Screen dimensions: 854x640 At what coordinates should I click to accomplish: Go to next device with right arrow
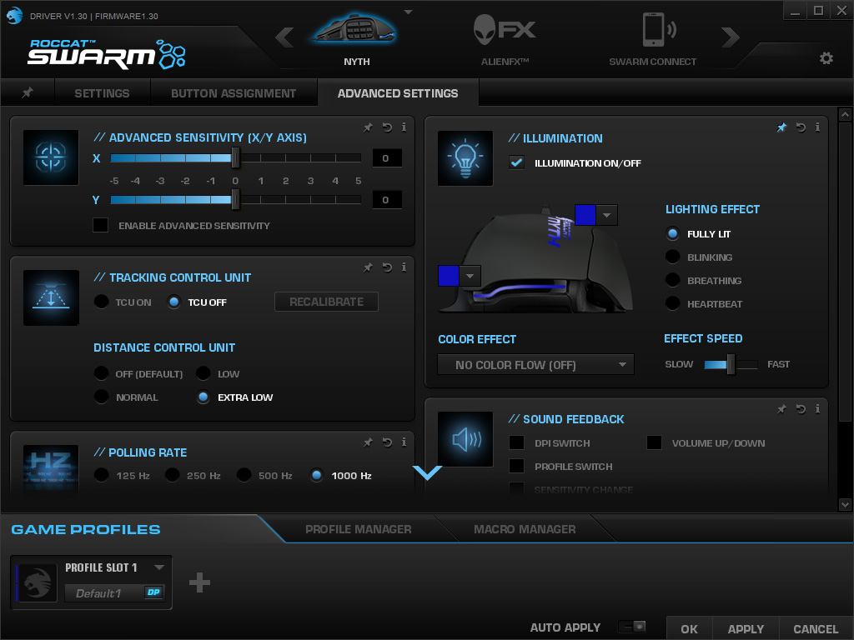[731, 37]
